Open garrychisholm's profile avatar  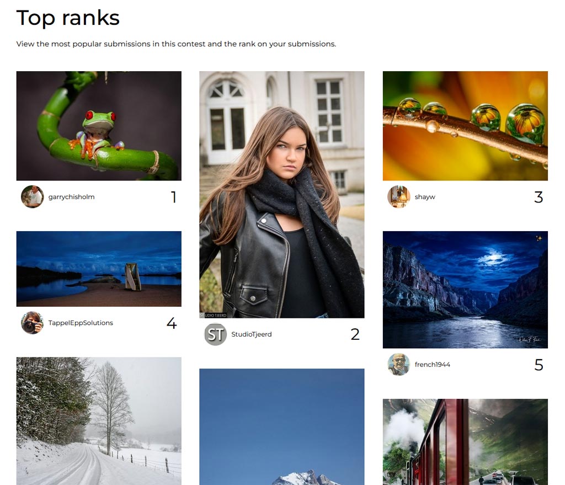(33, 197)
